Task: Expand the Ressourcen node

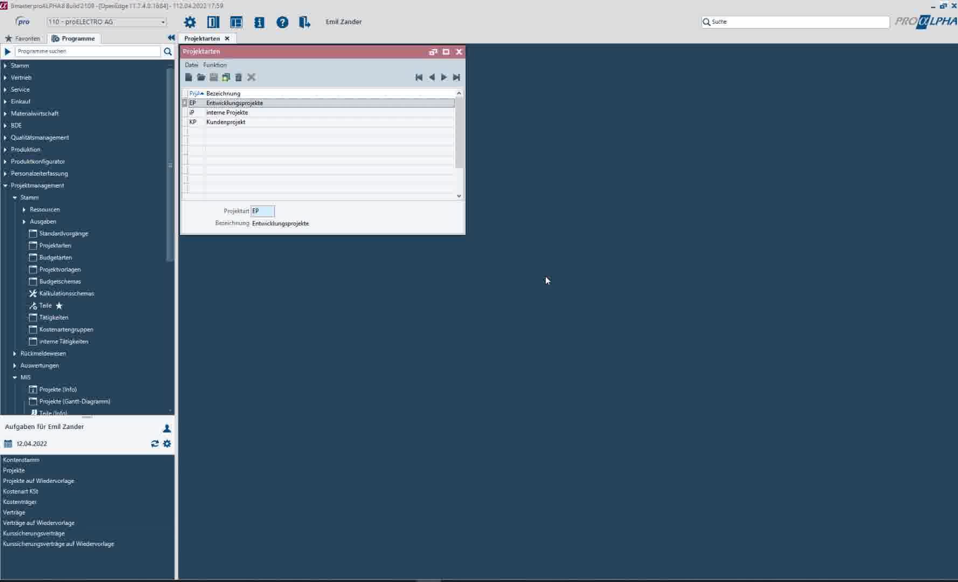Action: click(x=24, y=210)
